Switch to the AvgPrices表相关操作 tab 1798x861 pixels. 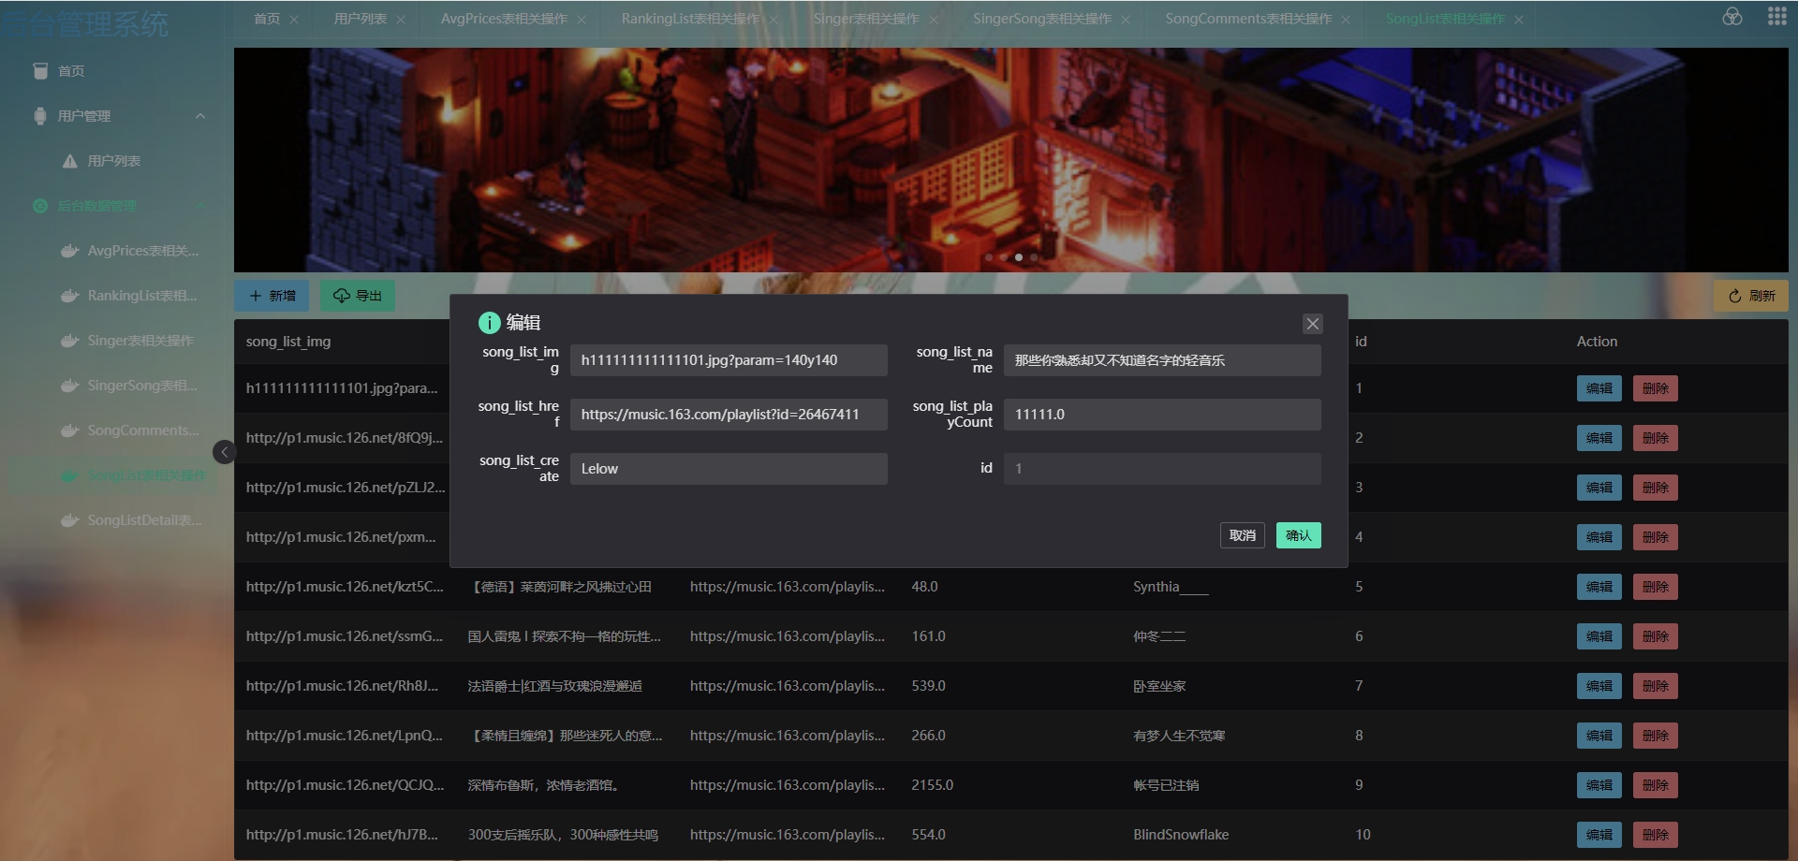(504, 19)
